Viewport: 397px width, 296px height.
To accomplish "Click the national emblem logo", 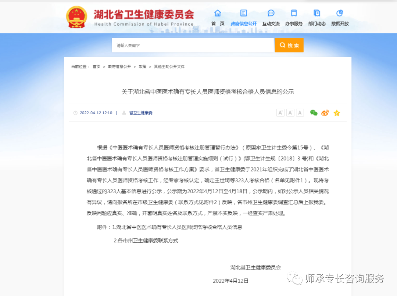I will (76, 17).
